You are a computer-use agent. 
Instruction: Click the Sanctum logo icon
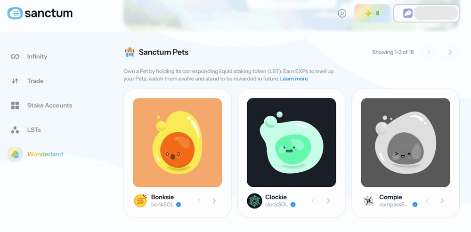[x=15, y=13]
